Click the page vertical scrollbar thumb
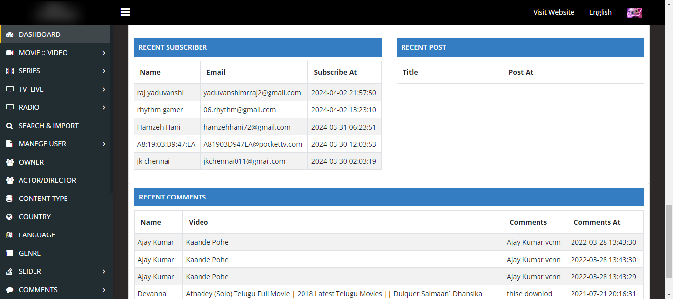This screenshot has height=299, width=673. [669, 241]
